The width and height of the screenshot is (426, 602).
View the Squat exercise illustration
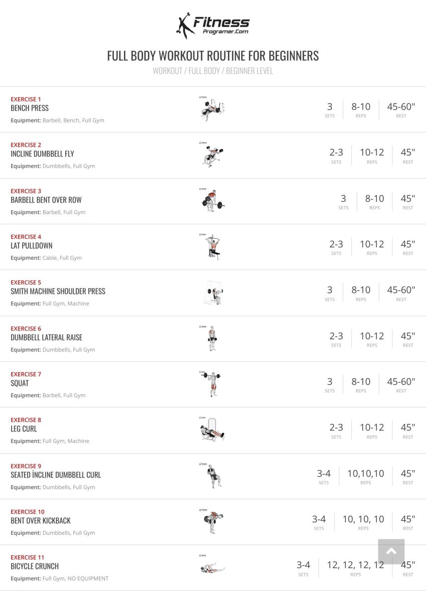(x=212, y=384)
